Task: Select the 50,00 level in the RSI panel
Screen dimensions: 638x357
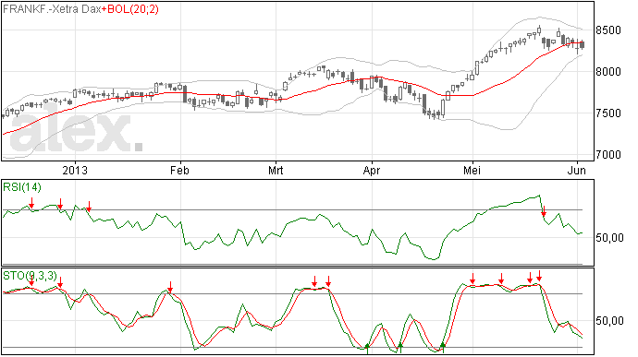Action: pos(609,238)
